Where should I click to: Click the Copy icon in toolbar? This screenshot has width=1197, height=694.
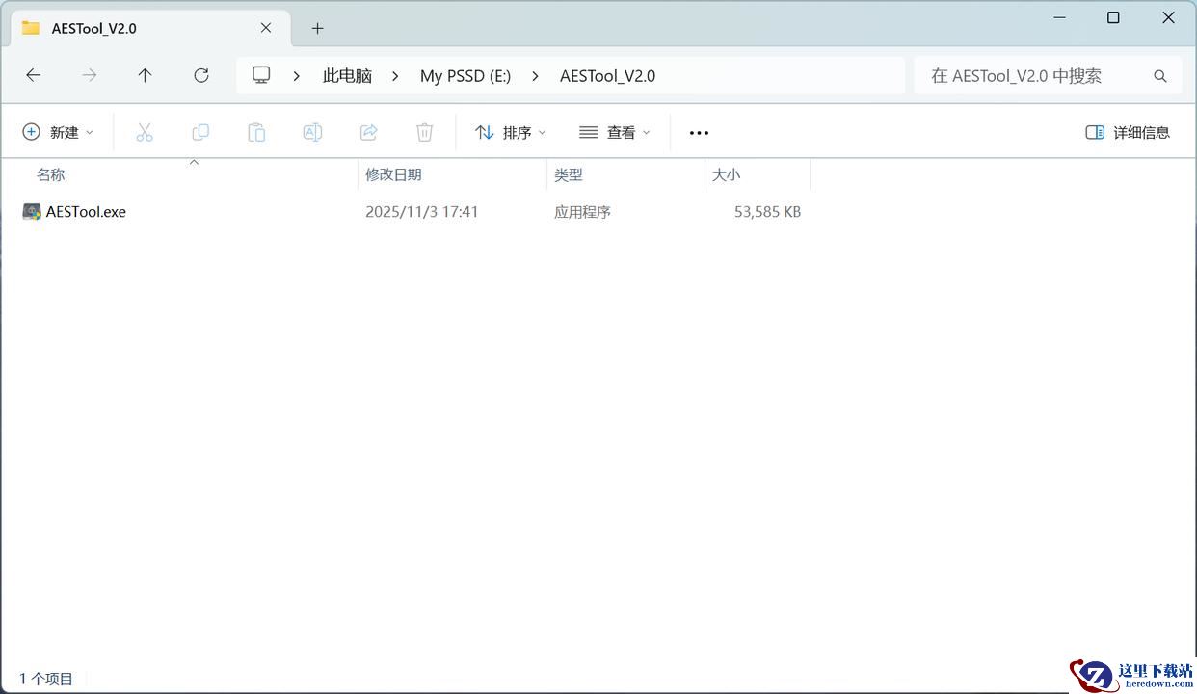[x=200, y=132]
